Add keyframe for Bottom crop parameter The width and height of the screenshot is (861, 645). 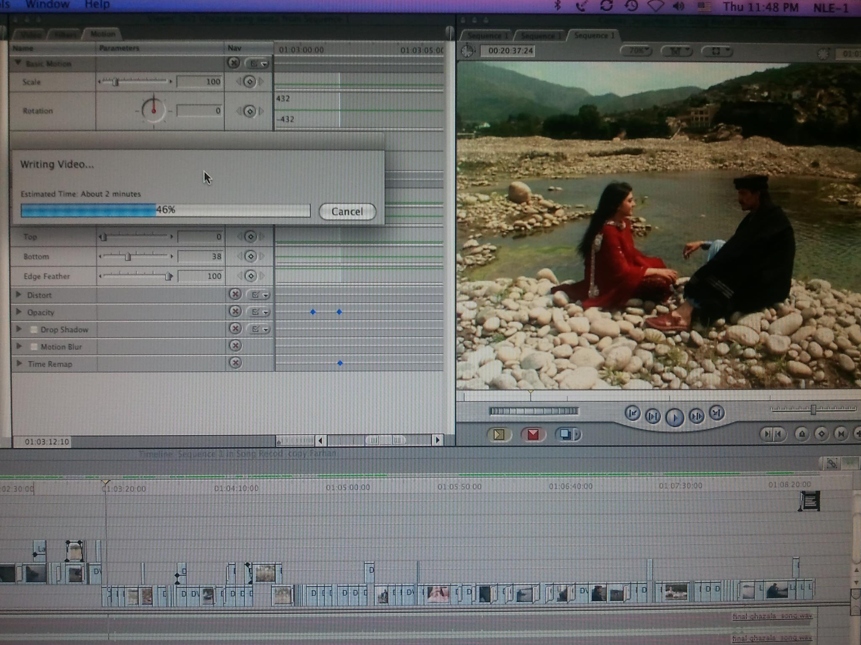[x=251, y=256]
